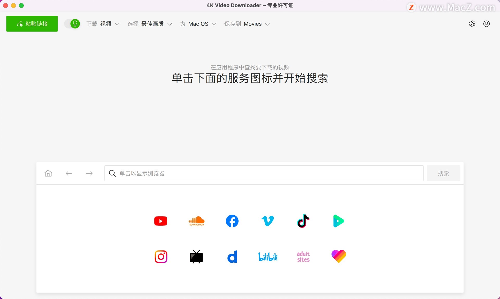Toggle the Smart Mode lightbulb switch

pyautogui.click(x=72, y=24)
